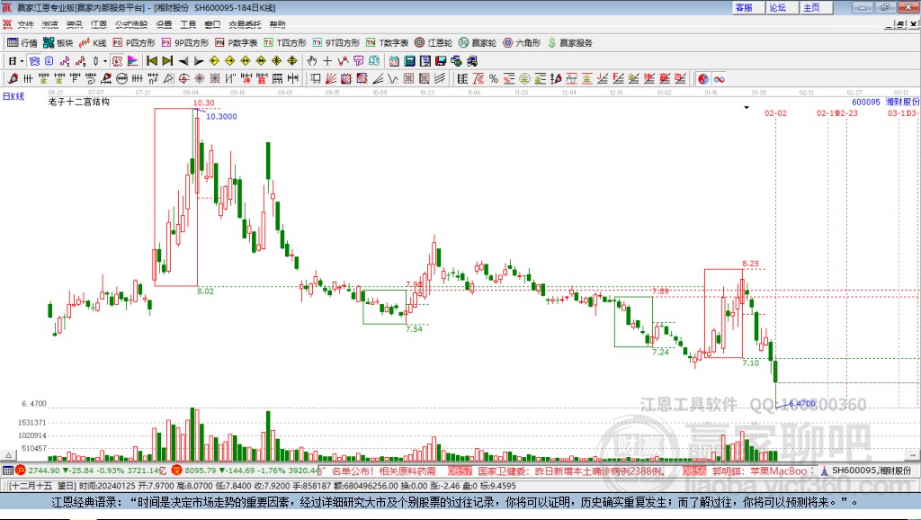Viewport: 921px width, 520px height.
Task: Open the 江恩轮 Gann wheel
Action: [434, 42]
